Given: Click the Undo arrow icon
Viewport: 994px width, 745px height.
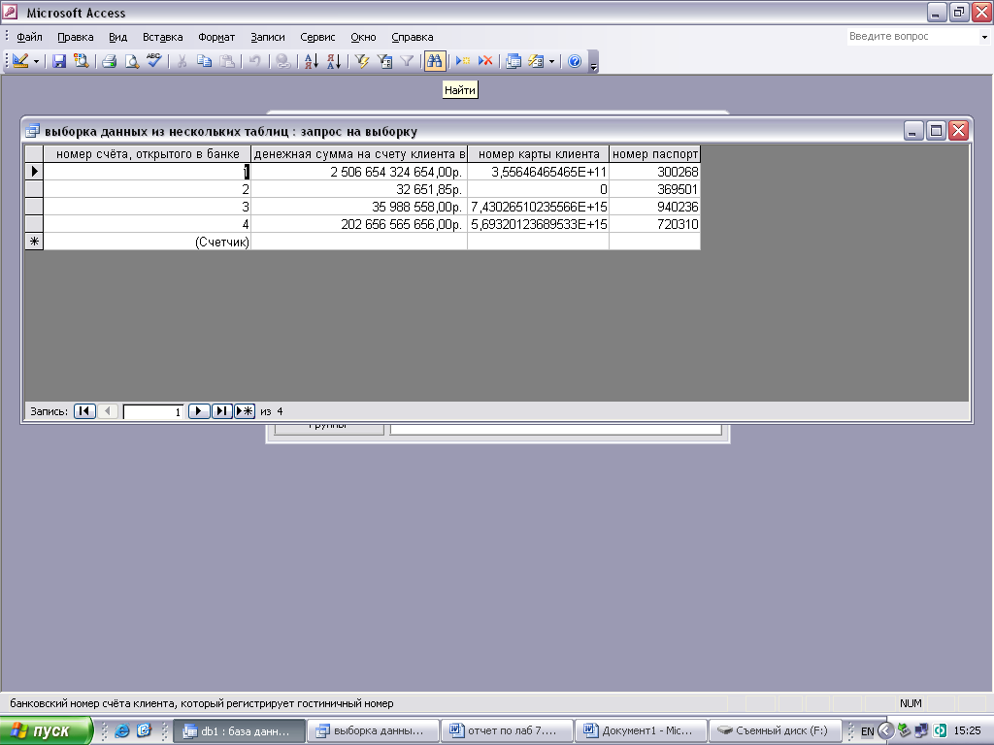Looking at the screenshot, I should coord(255,61).
